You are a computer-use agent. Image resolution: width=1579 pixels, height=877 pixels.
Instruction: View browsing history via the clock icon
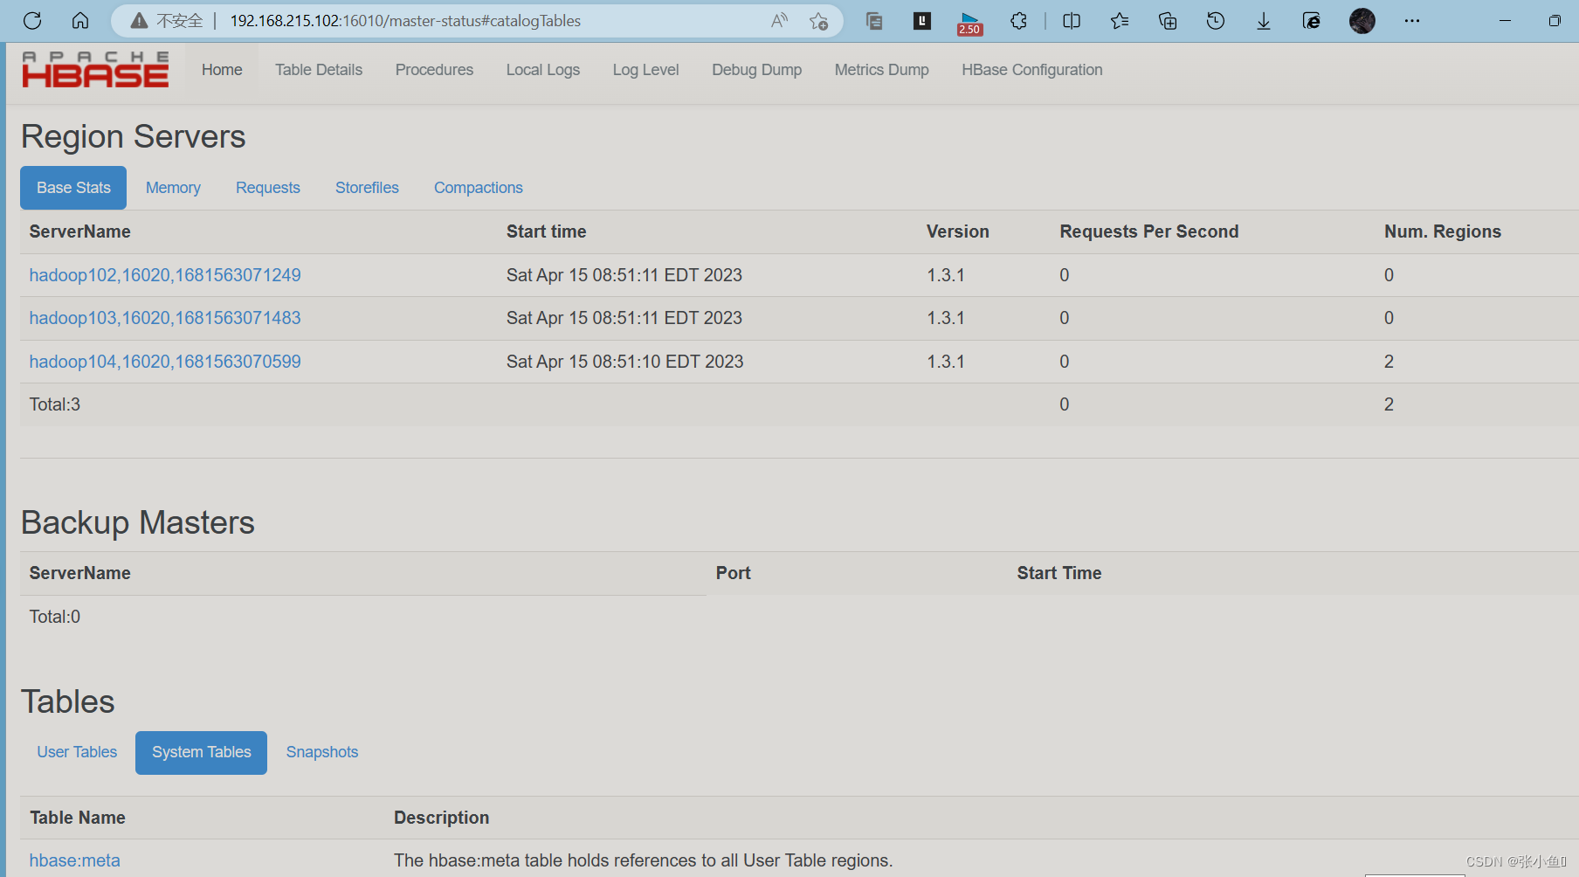pyautogui.click(x=1215, y=20)
